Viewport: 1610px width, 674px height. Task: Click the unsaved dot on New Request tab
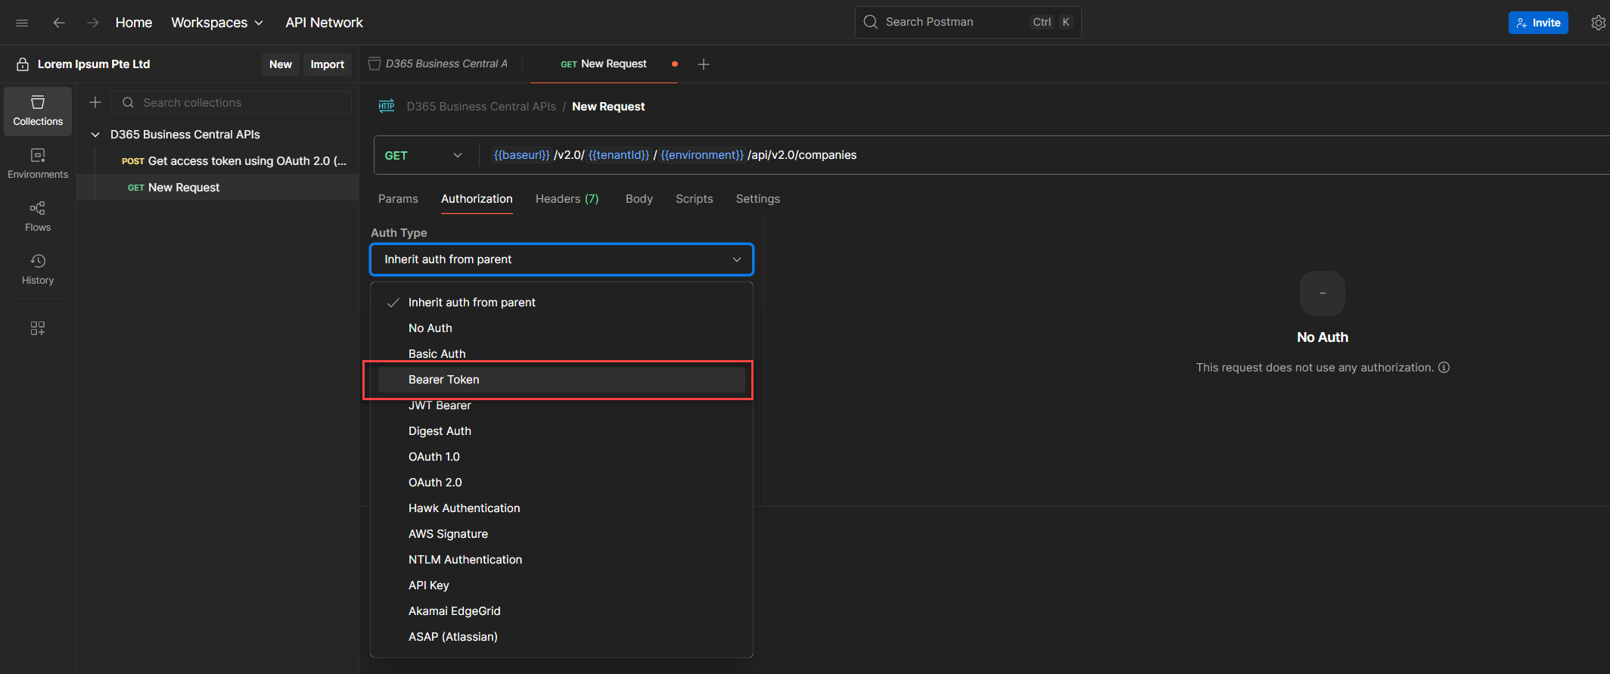coord(675,64)
